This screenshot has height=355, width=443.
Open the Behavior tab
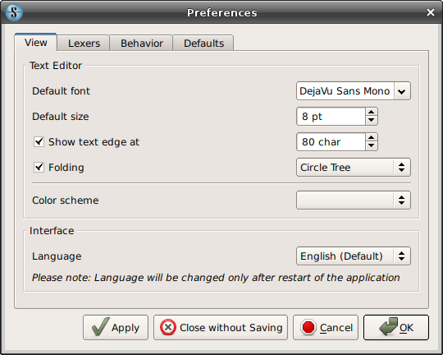[142, 44]
